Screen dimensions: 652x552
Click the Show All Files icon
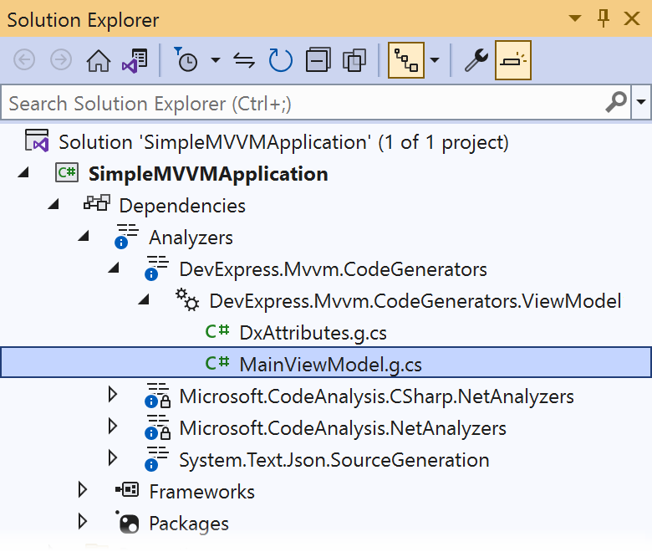pyautogui.click(x=354, y=60)
